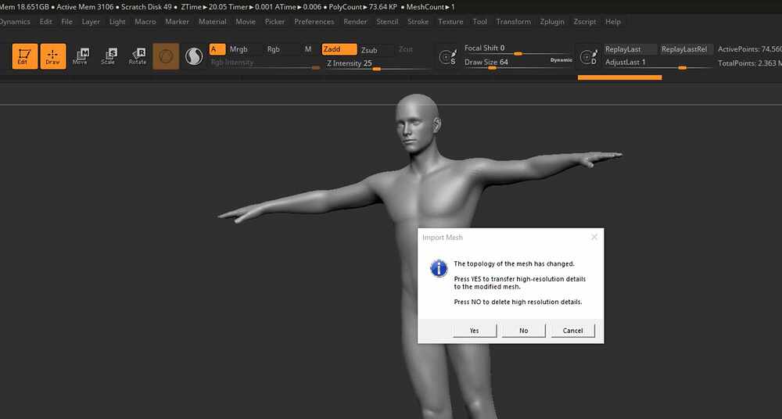
Task: Click the human model's head in viewport
Action: coord(418,125)
